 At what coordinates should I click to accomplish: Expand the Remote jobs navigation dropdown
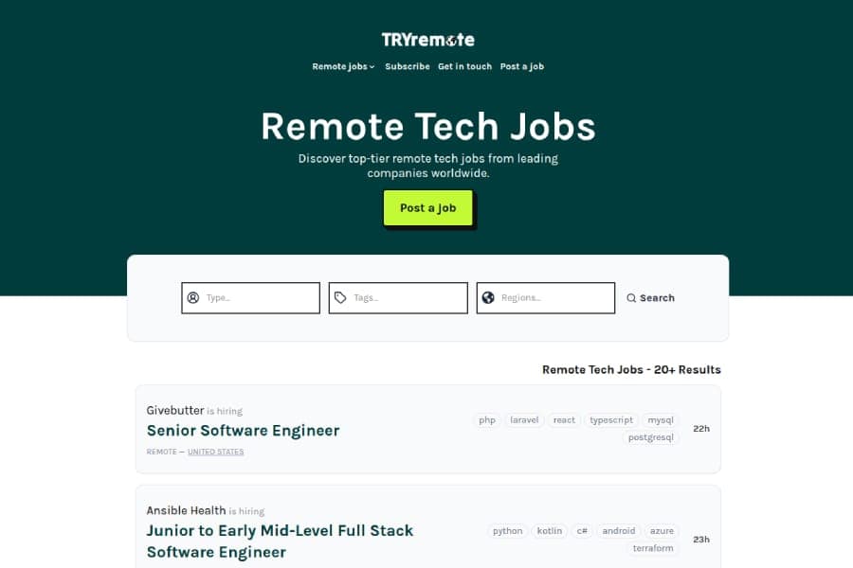342,66
